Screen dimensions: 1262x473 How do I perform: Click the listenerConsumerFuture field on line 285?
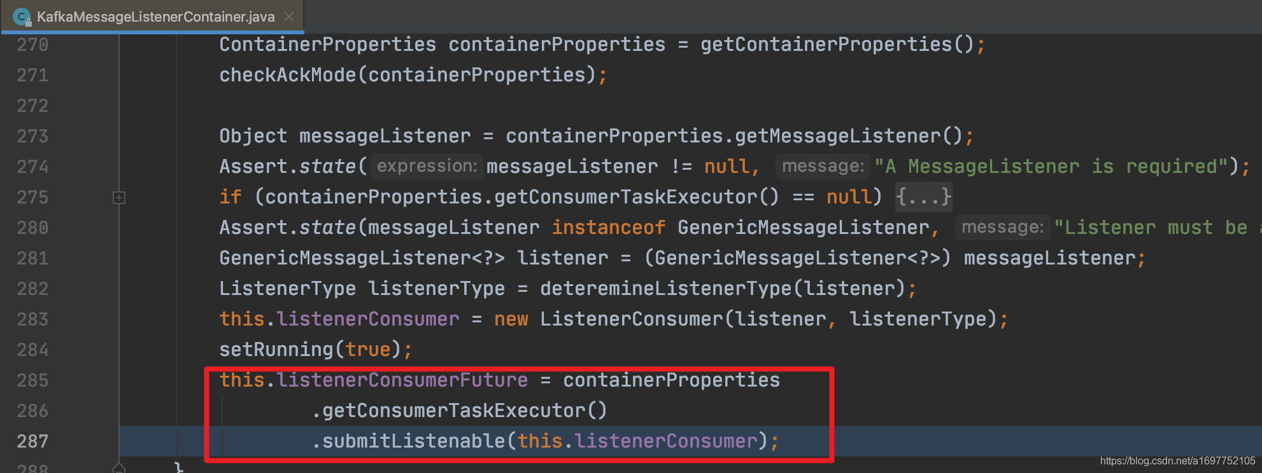[402, 380]
